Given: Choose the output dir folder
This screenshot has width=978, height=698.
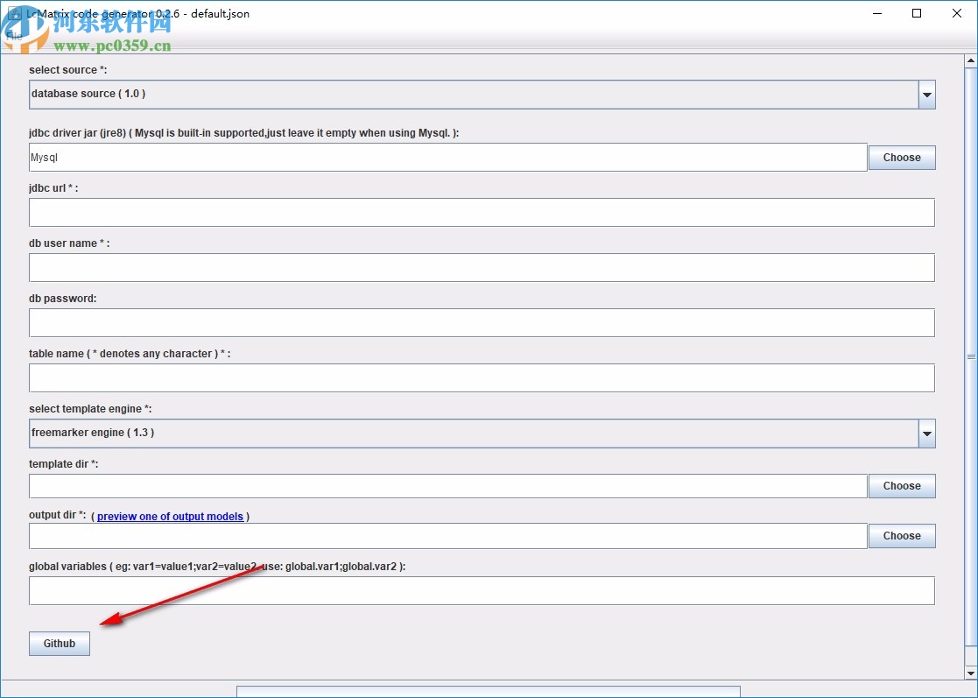Looking at the screenshot, I should [902, 536].
